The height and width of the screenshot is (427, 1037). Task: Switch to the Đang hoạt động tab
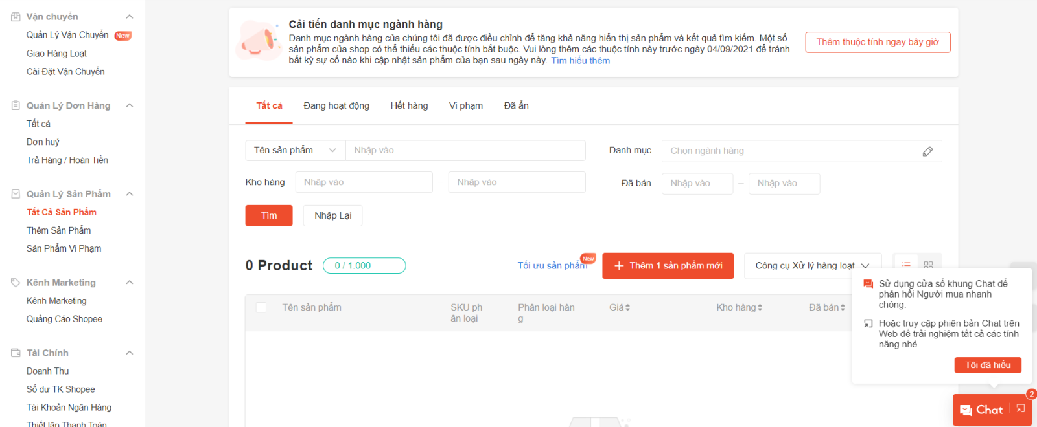[x=336, y=106]
